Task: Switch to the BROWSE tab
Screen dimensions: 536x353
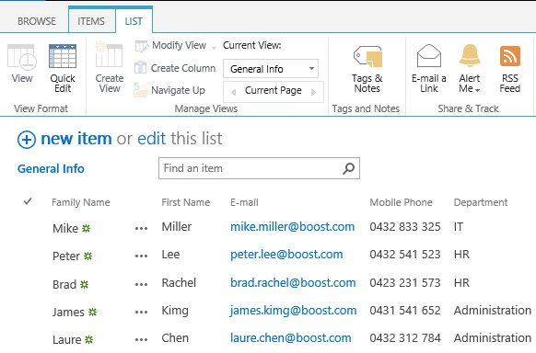Action: (x=37, y=21)
